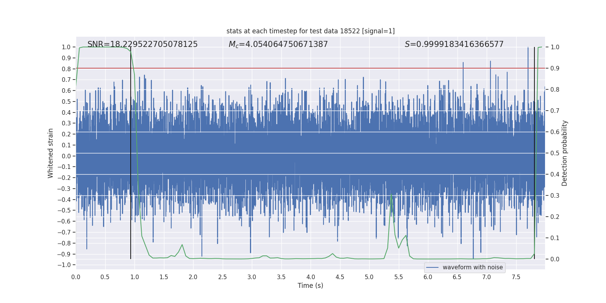Click the x-axis tick label 2.5
This screenshot has height=303, width=606.
[222, 277]
